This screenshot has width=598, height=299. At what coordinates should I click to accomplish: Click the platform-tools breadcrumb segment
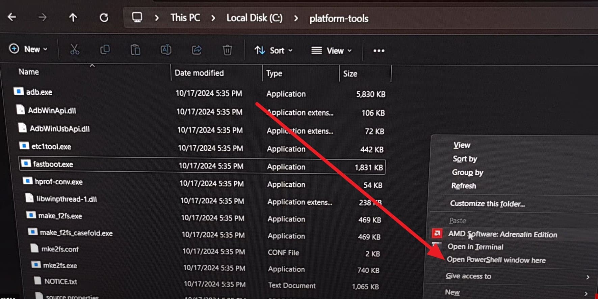click(339, 19)
